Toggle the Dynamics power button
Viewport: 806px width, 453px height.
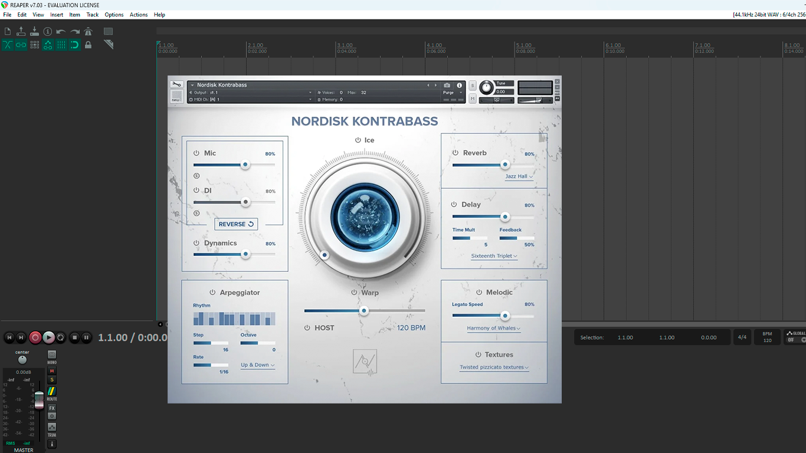point(196,243)
